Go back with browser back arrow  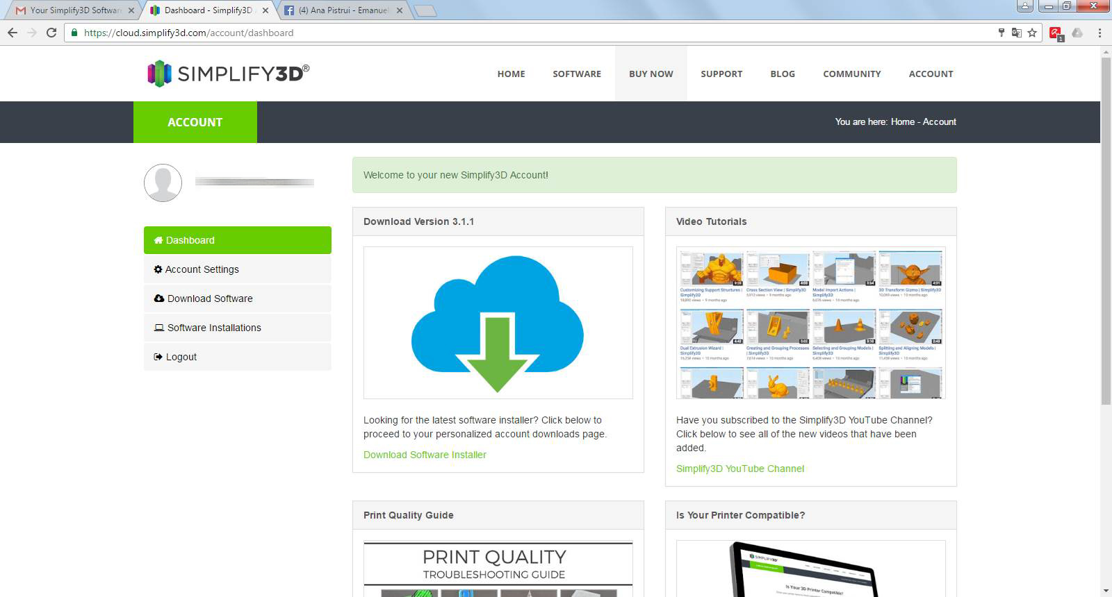pos(13,33)
